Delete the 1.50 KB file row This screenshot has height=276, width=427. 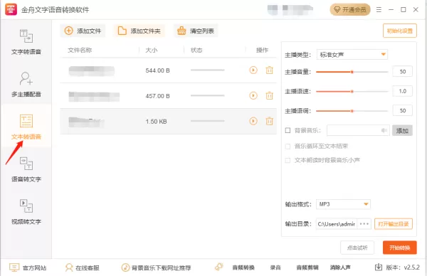[x=269, y=121]
